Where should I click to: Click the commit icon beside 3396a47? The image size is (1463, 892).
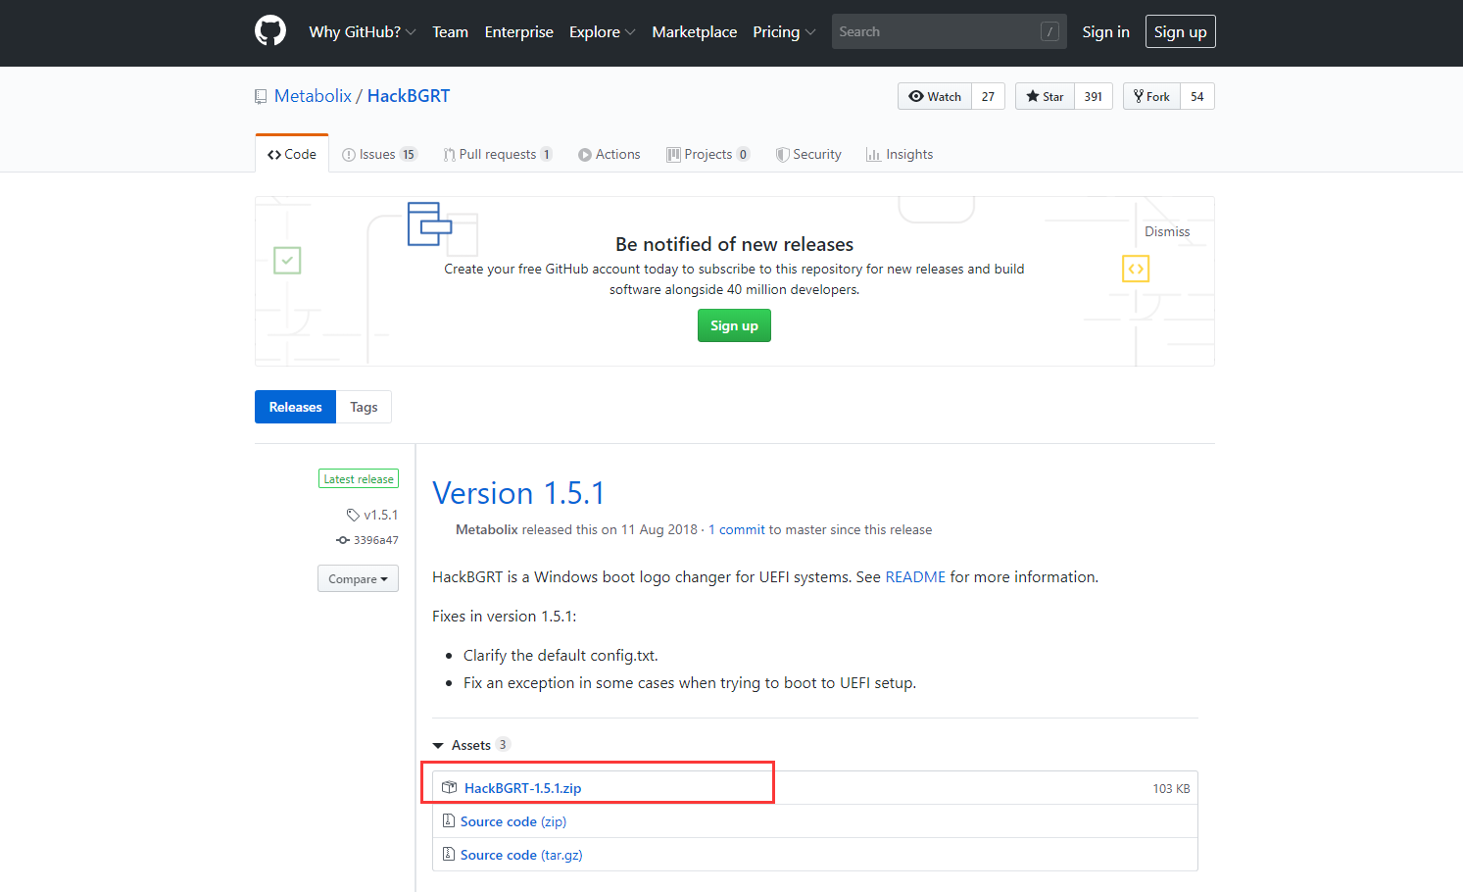[x=343, y=540]
